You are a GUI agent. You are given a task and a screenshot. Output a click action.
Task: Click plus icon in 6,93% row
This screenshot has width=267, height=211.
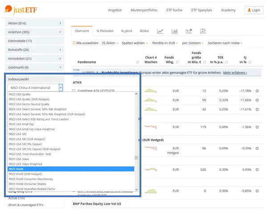(257, 170)
